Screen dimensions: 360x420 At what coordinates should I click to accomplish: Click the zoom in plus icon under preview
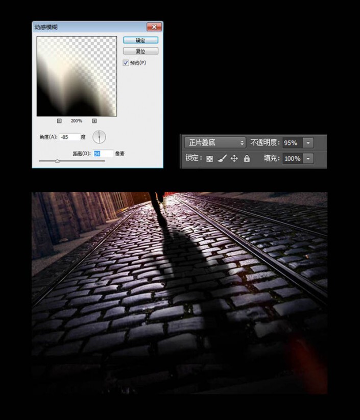coord(94,121)
